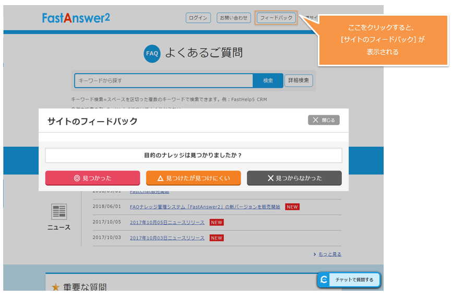452x297 pixels.
Task: Click the orange ここをクリックすると callout box
Action: (x=383, y=40)
